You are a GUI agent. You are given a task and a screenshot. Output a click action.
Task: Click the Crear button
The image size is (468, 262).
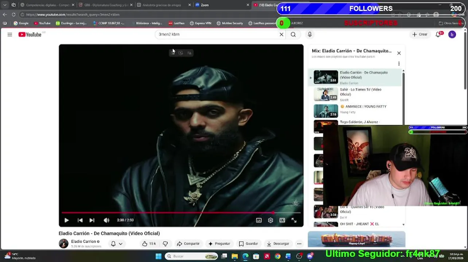pyautogui.click(x=420, y=35)
